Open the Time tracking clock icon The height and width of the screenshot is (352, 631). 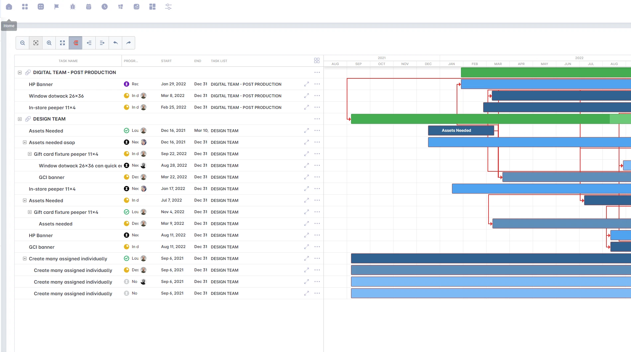pos(105,7)
